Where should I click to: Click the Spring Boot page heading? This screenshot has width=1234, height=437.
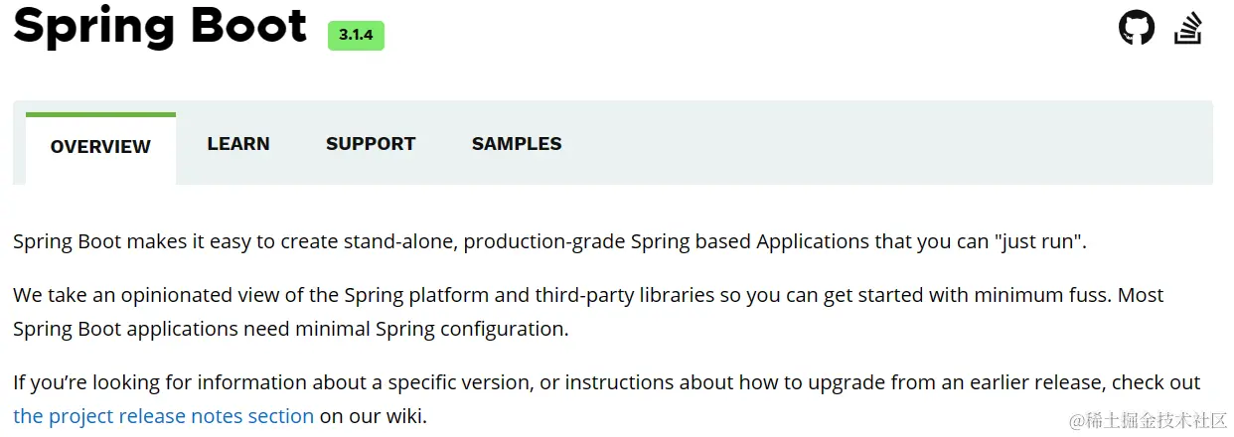point(160,26)
